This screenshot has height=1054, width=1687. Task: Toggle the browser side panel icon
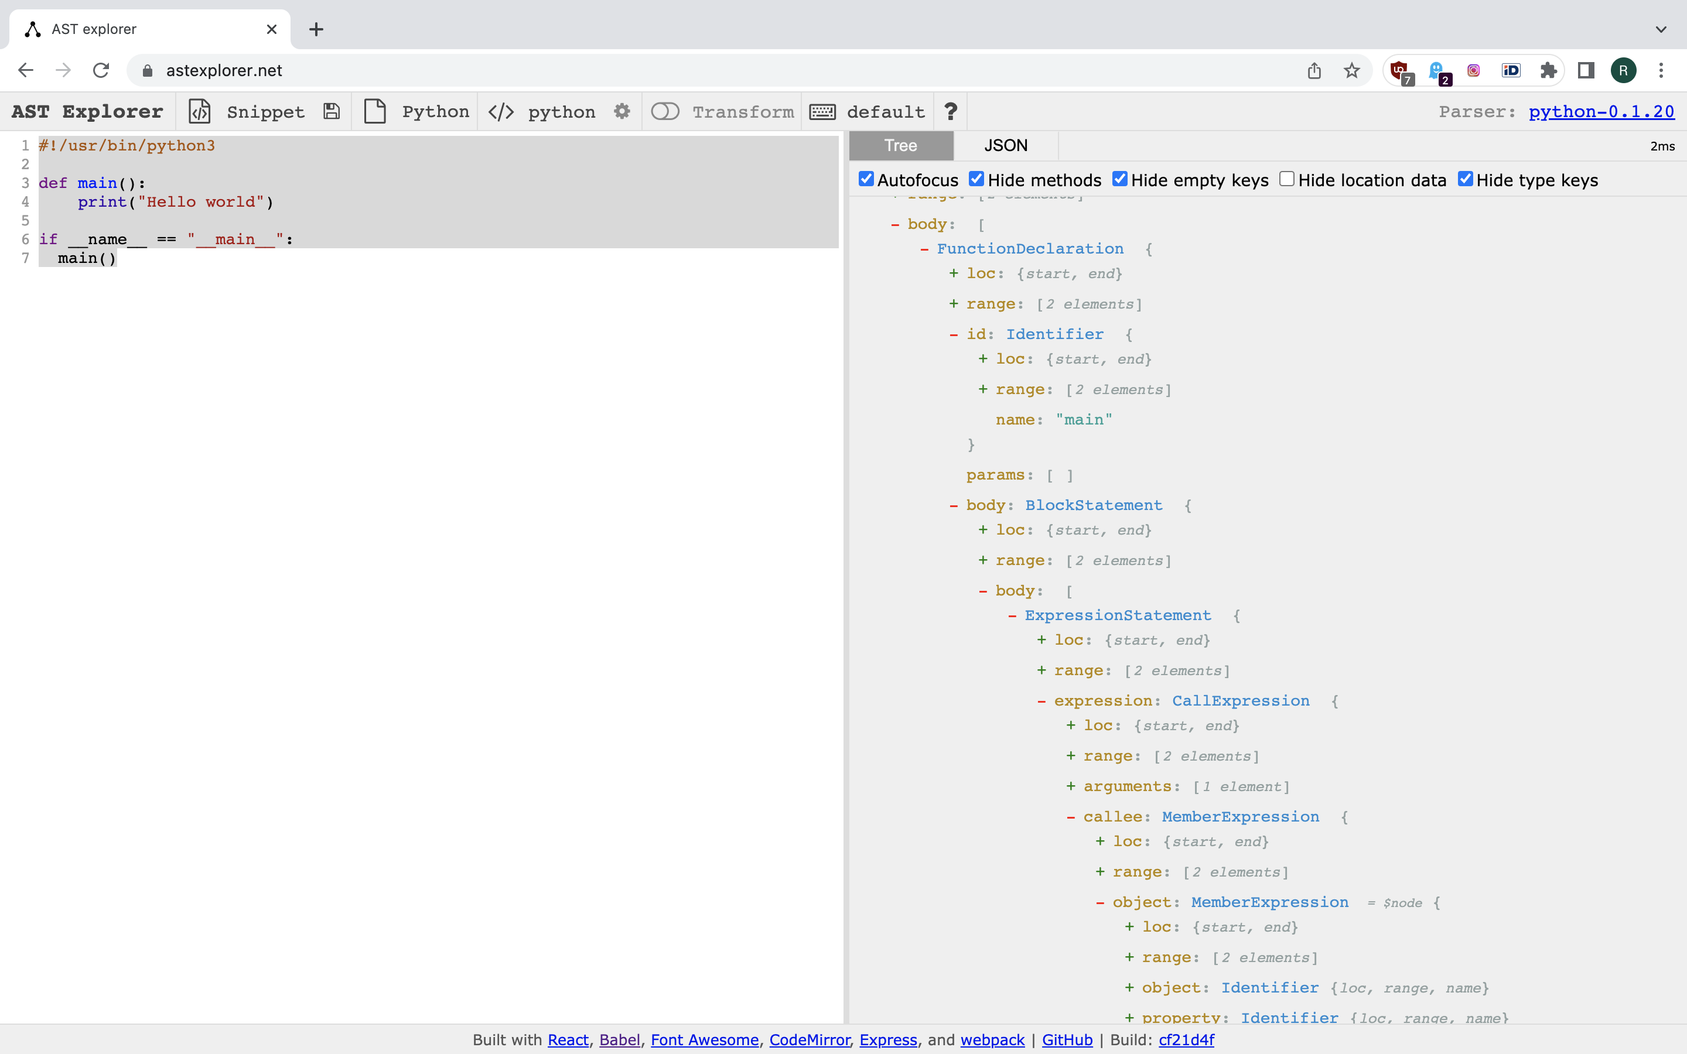1586,70
